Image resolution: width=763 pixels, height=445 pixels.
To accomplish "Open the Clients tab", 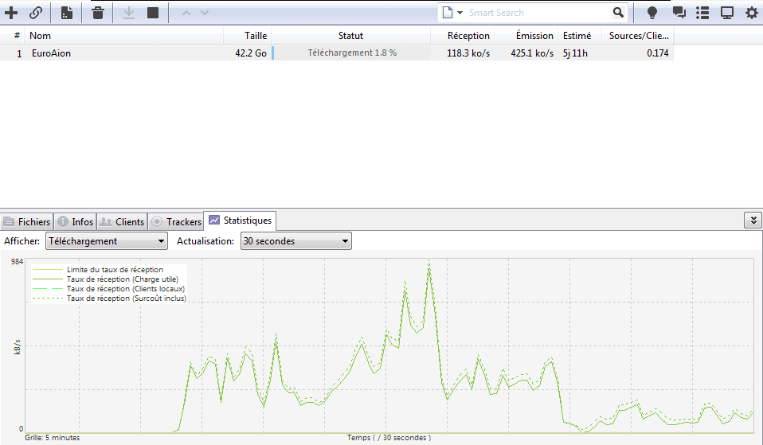I will pyautogui.click(x=122, y=222).
